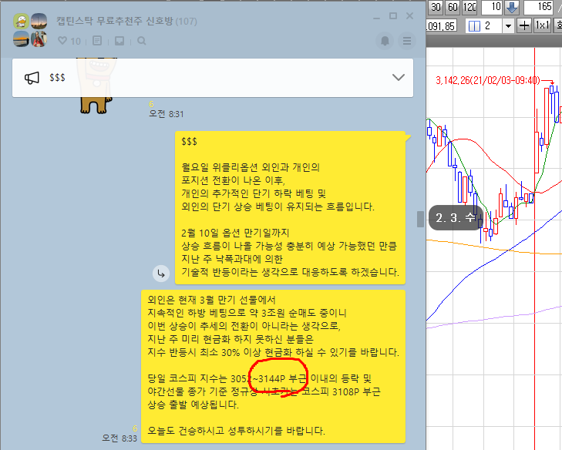Open the hamburger chat menu
Image resolution: width=562 pixels, height=450 pixels.
407,41
